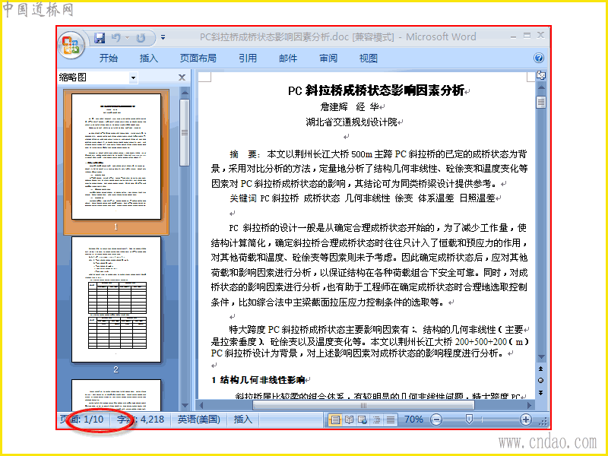Click the horizontal scrollbar left arrow

coord(201,405)
